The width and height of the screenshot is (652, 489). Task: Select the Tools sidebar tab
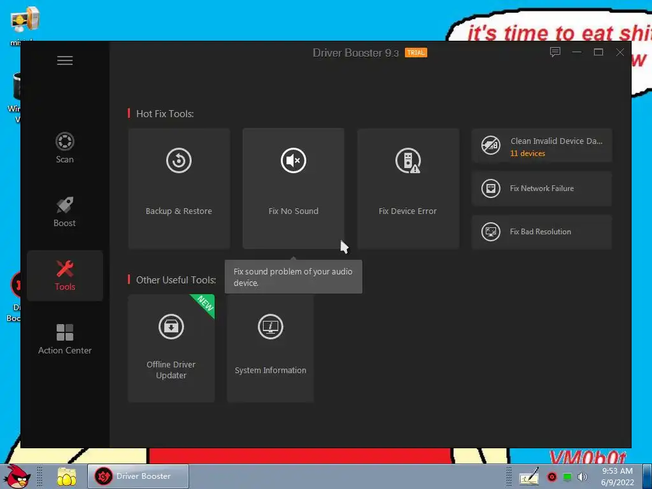[x=65, y=275]
